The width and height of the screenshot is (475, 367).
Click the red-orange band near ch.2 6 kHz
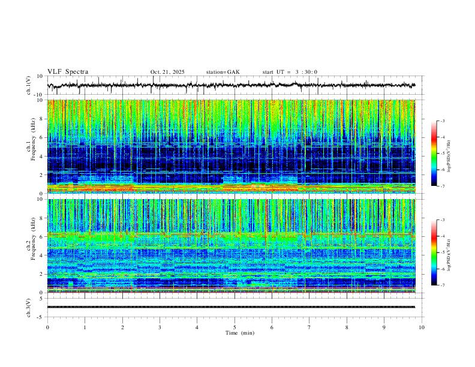(x=232, y=234)
